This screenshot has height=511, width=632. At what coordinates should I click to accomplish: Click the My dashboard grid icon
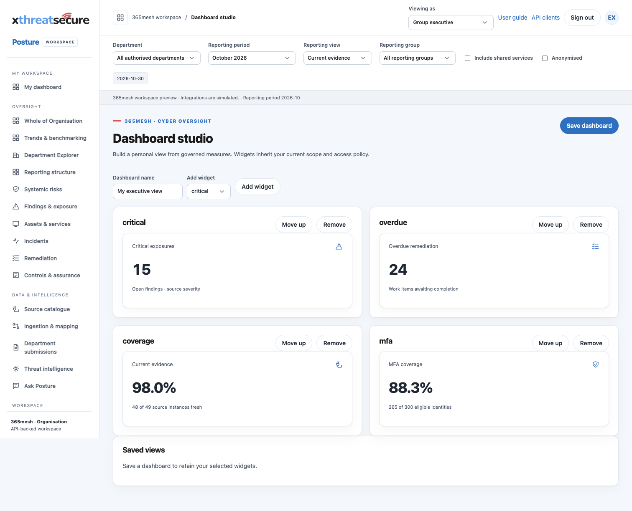(16, 87)
